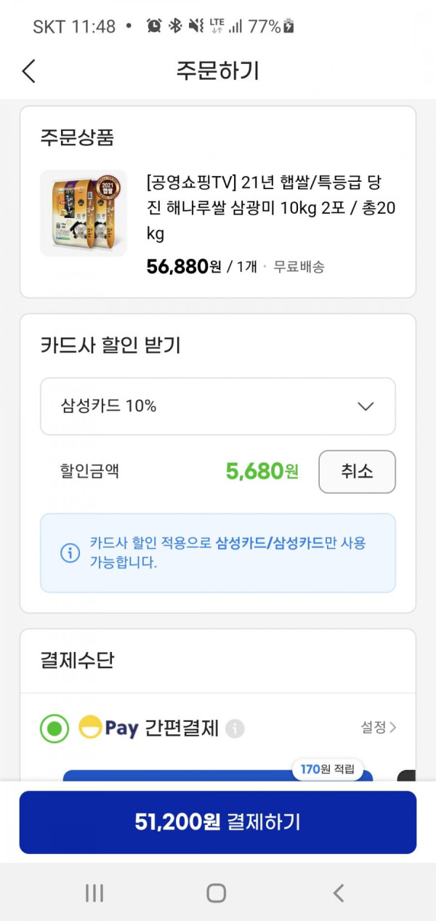Cancel the discount with 취소 button
436x921 pixels.
click(357, 472)
